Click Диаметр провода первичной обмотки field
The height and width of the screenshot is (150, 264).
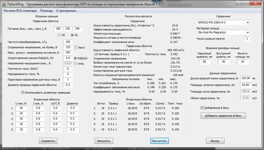[68, 85]
